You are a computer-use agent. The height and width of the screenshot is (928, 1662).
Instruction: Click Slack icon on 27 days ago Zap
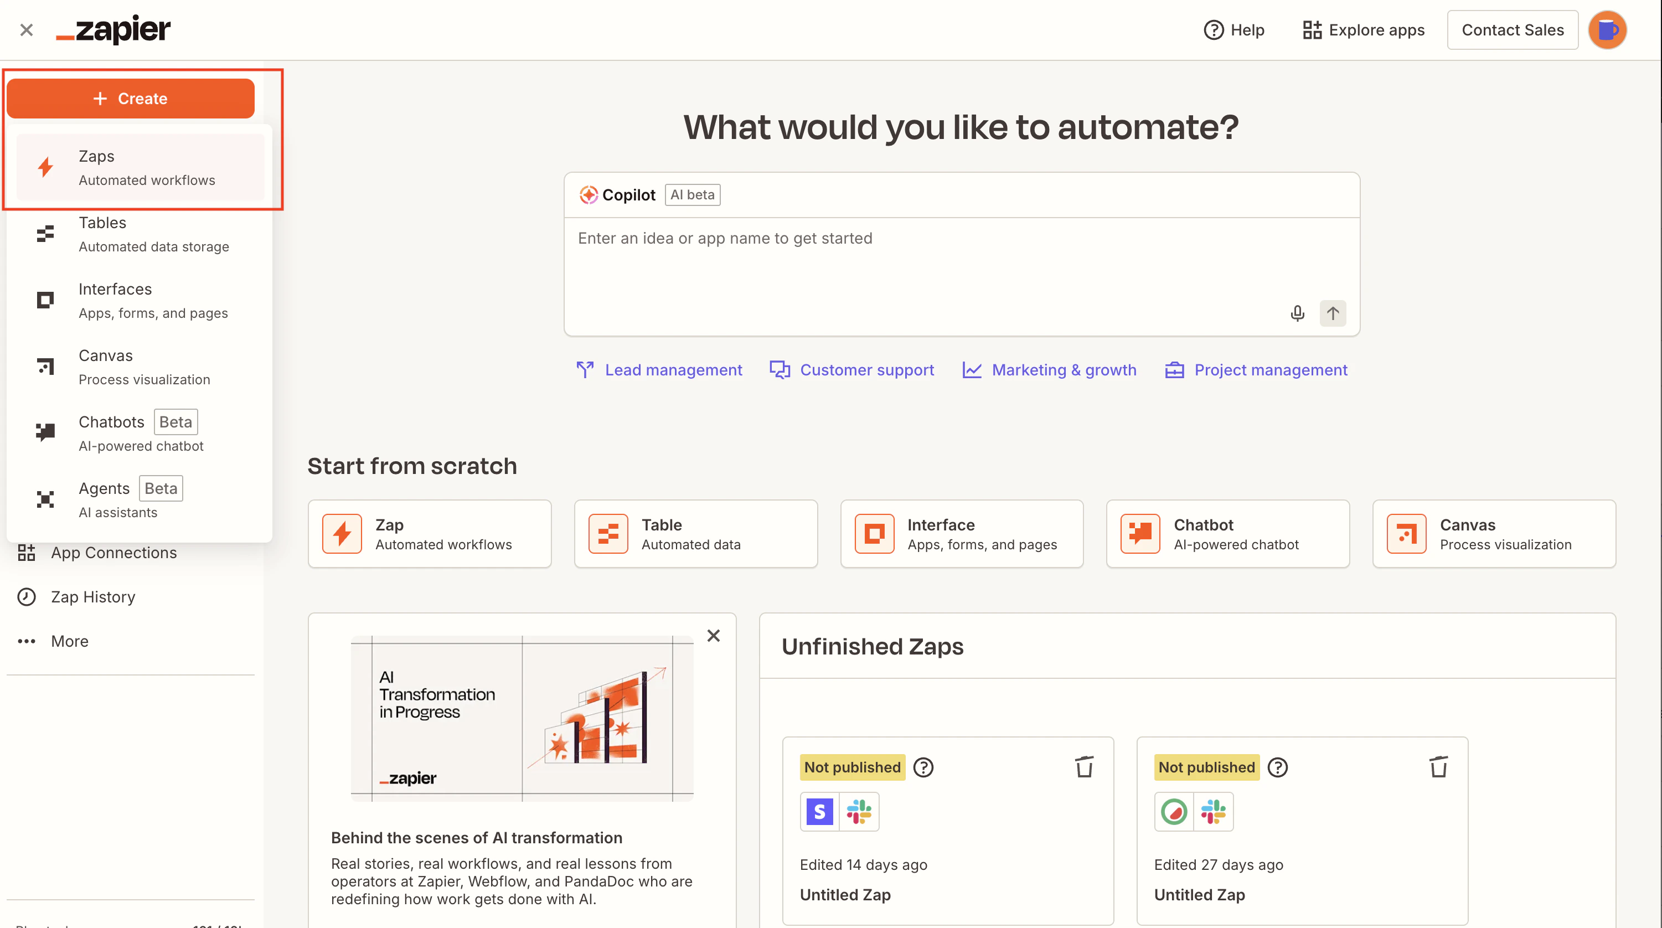[1213, 812]
